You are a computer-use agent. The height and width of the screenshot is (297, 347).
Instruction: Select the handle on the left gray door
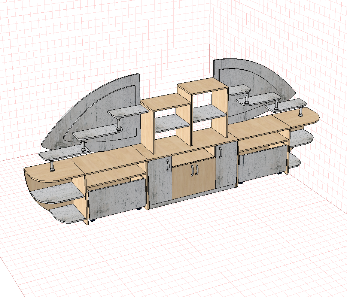[x=168, y=165]
